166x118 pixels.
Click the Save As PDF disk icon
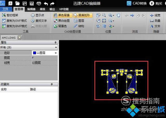[32, 3]
